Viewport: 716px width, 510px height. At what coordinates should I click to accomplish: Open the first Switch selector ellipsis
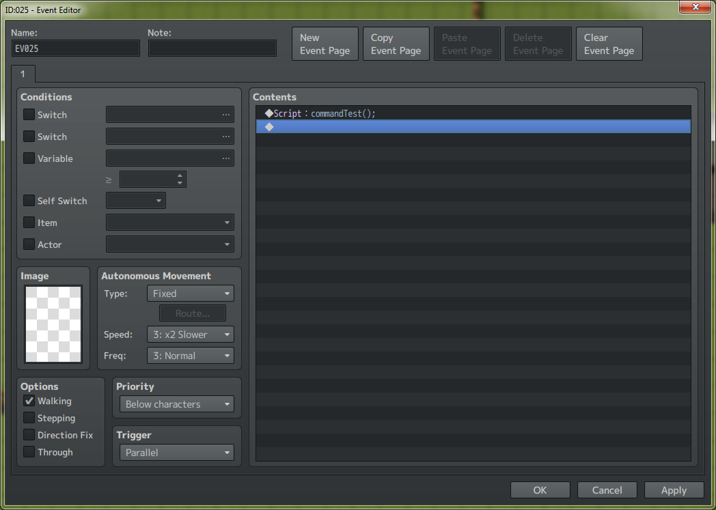pyautogui.click(x=226, y=115)
